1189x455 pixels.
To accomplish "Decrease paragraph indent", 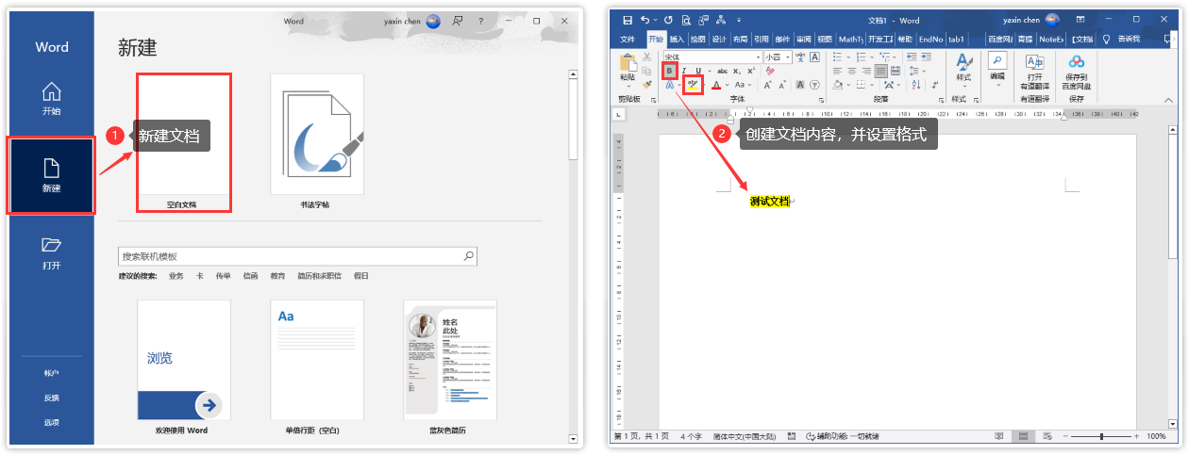I will [912, 57].
